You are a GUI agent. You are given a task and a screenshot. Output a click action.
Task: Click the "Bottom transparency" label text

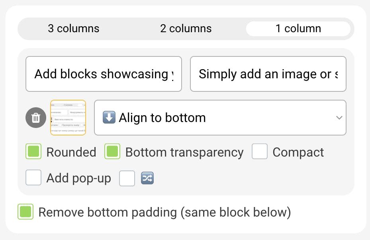coord(184,152)
